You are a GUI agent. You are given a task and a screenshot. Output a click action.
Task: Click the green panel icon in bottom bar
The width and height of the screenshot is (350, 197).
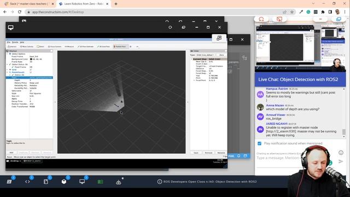tap(101, 182)
